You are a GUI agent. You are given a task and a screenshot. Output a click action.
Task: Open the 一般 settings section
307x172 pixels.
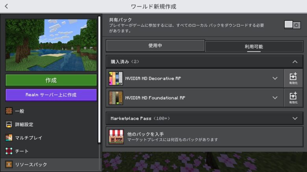point(50,111)
